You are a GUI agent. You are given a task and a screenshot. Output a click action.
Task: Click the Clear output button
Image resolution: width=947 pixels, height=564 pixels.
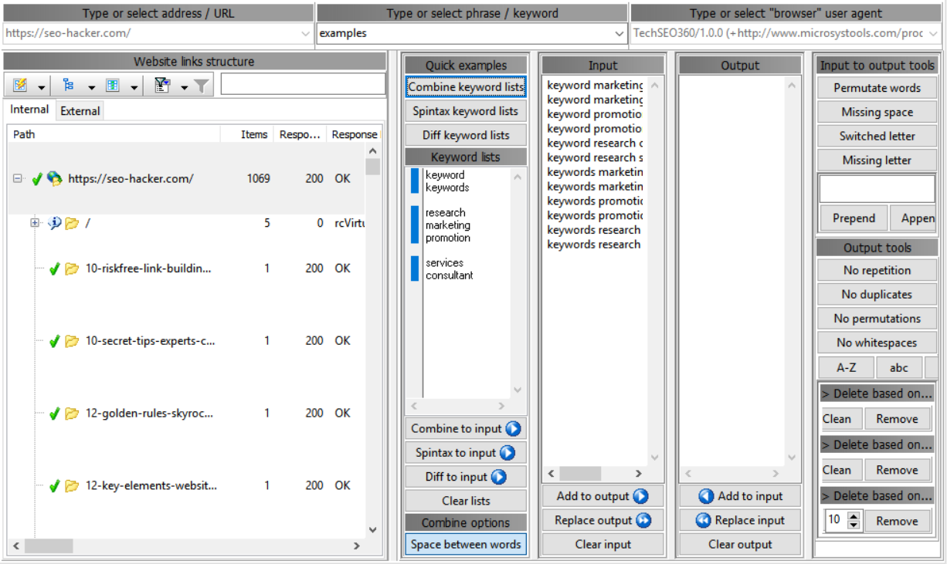point(740,545)
